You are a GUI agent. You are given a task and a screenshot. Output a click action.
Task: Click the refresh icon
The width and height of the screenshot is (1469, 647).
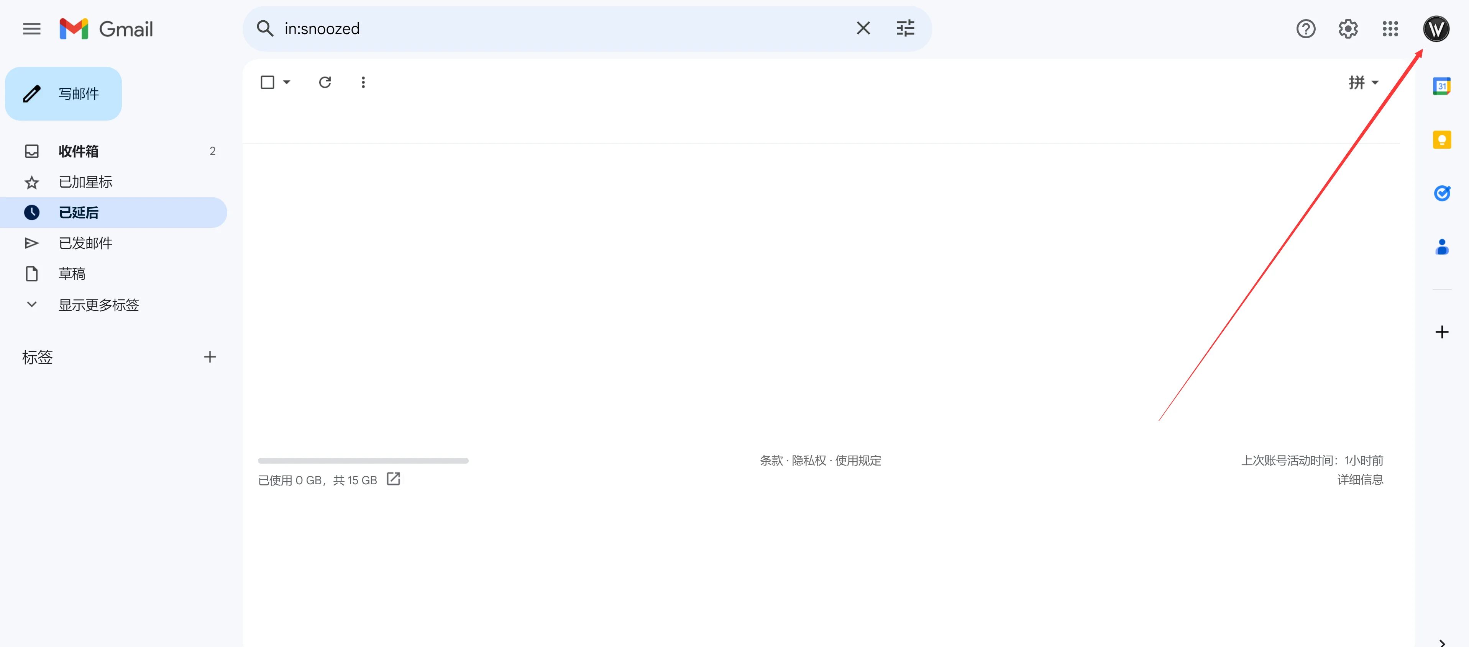325,83
